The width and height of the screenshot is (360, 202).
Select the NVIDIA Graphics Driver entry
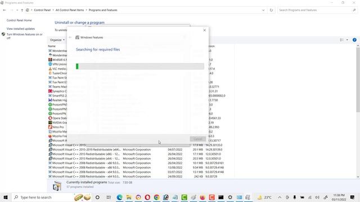click(57, 122)
